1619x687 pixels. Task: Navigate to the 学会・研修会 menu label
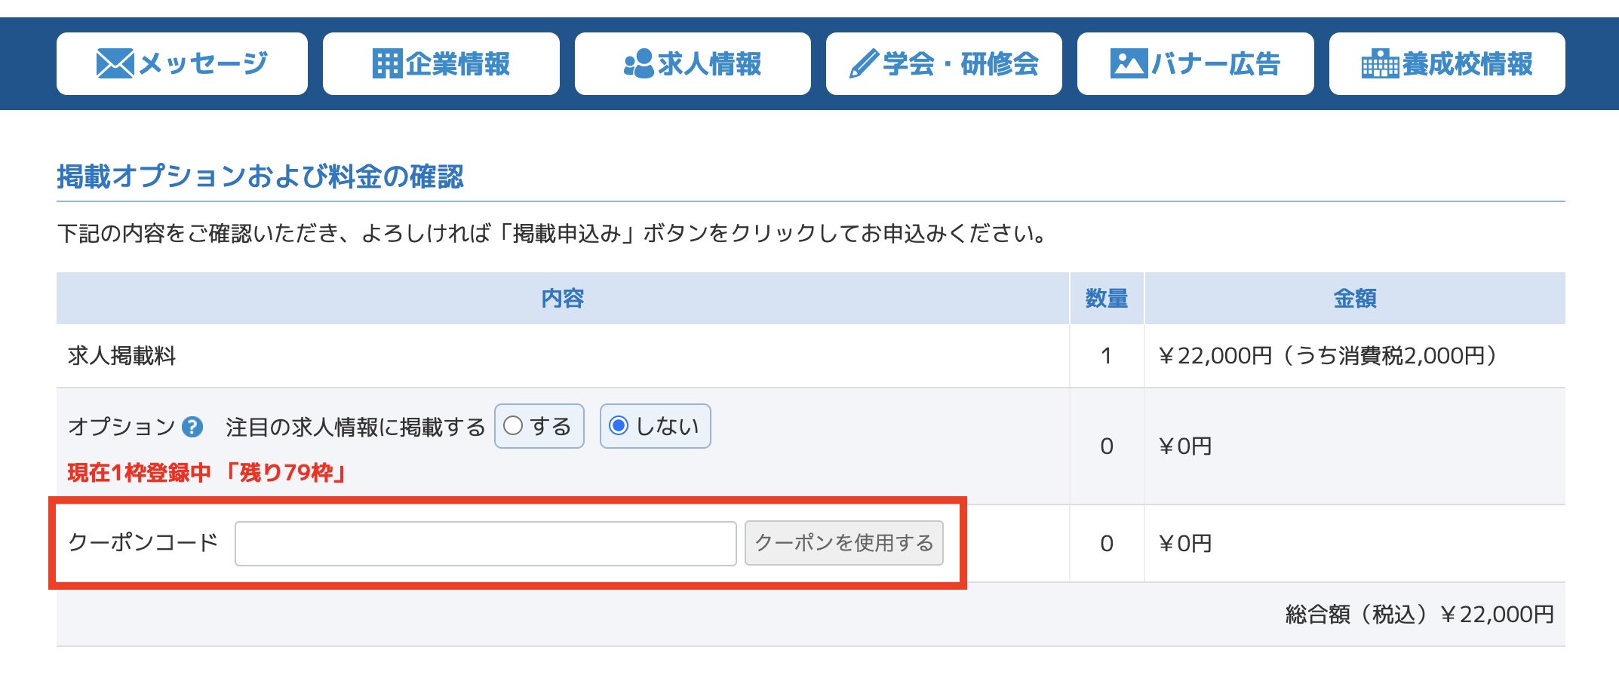961,63
